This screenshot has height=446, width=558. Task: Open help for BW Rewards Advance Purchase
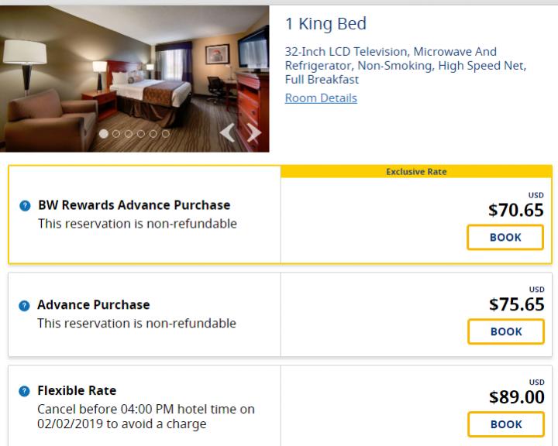click(25, 206)
